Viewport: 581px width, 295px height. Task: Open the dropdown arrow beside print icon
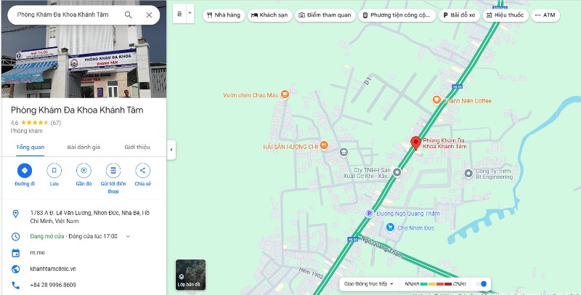190,13
